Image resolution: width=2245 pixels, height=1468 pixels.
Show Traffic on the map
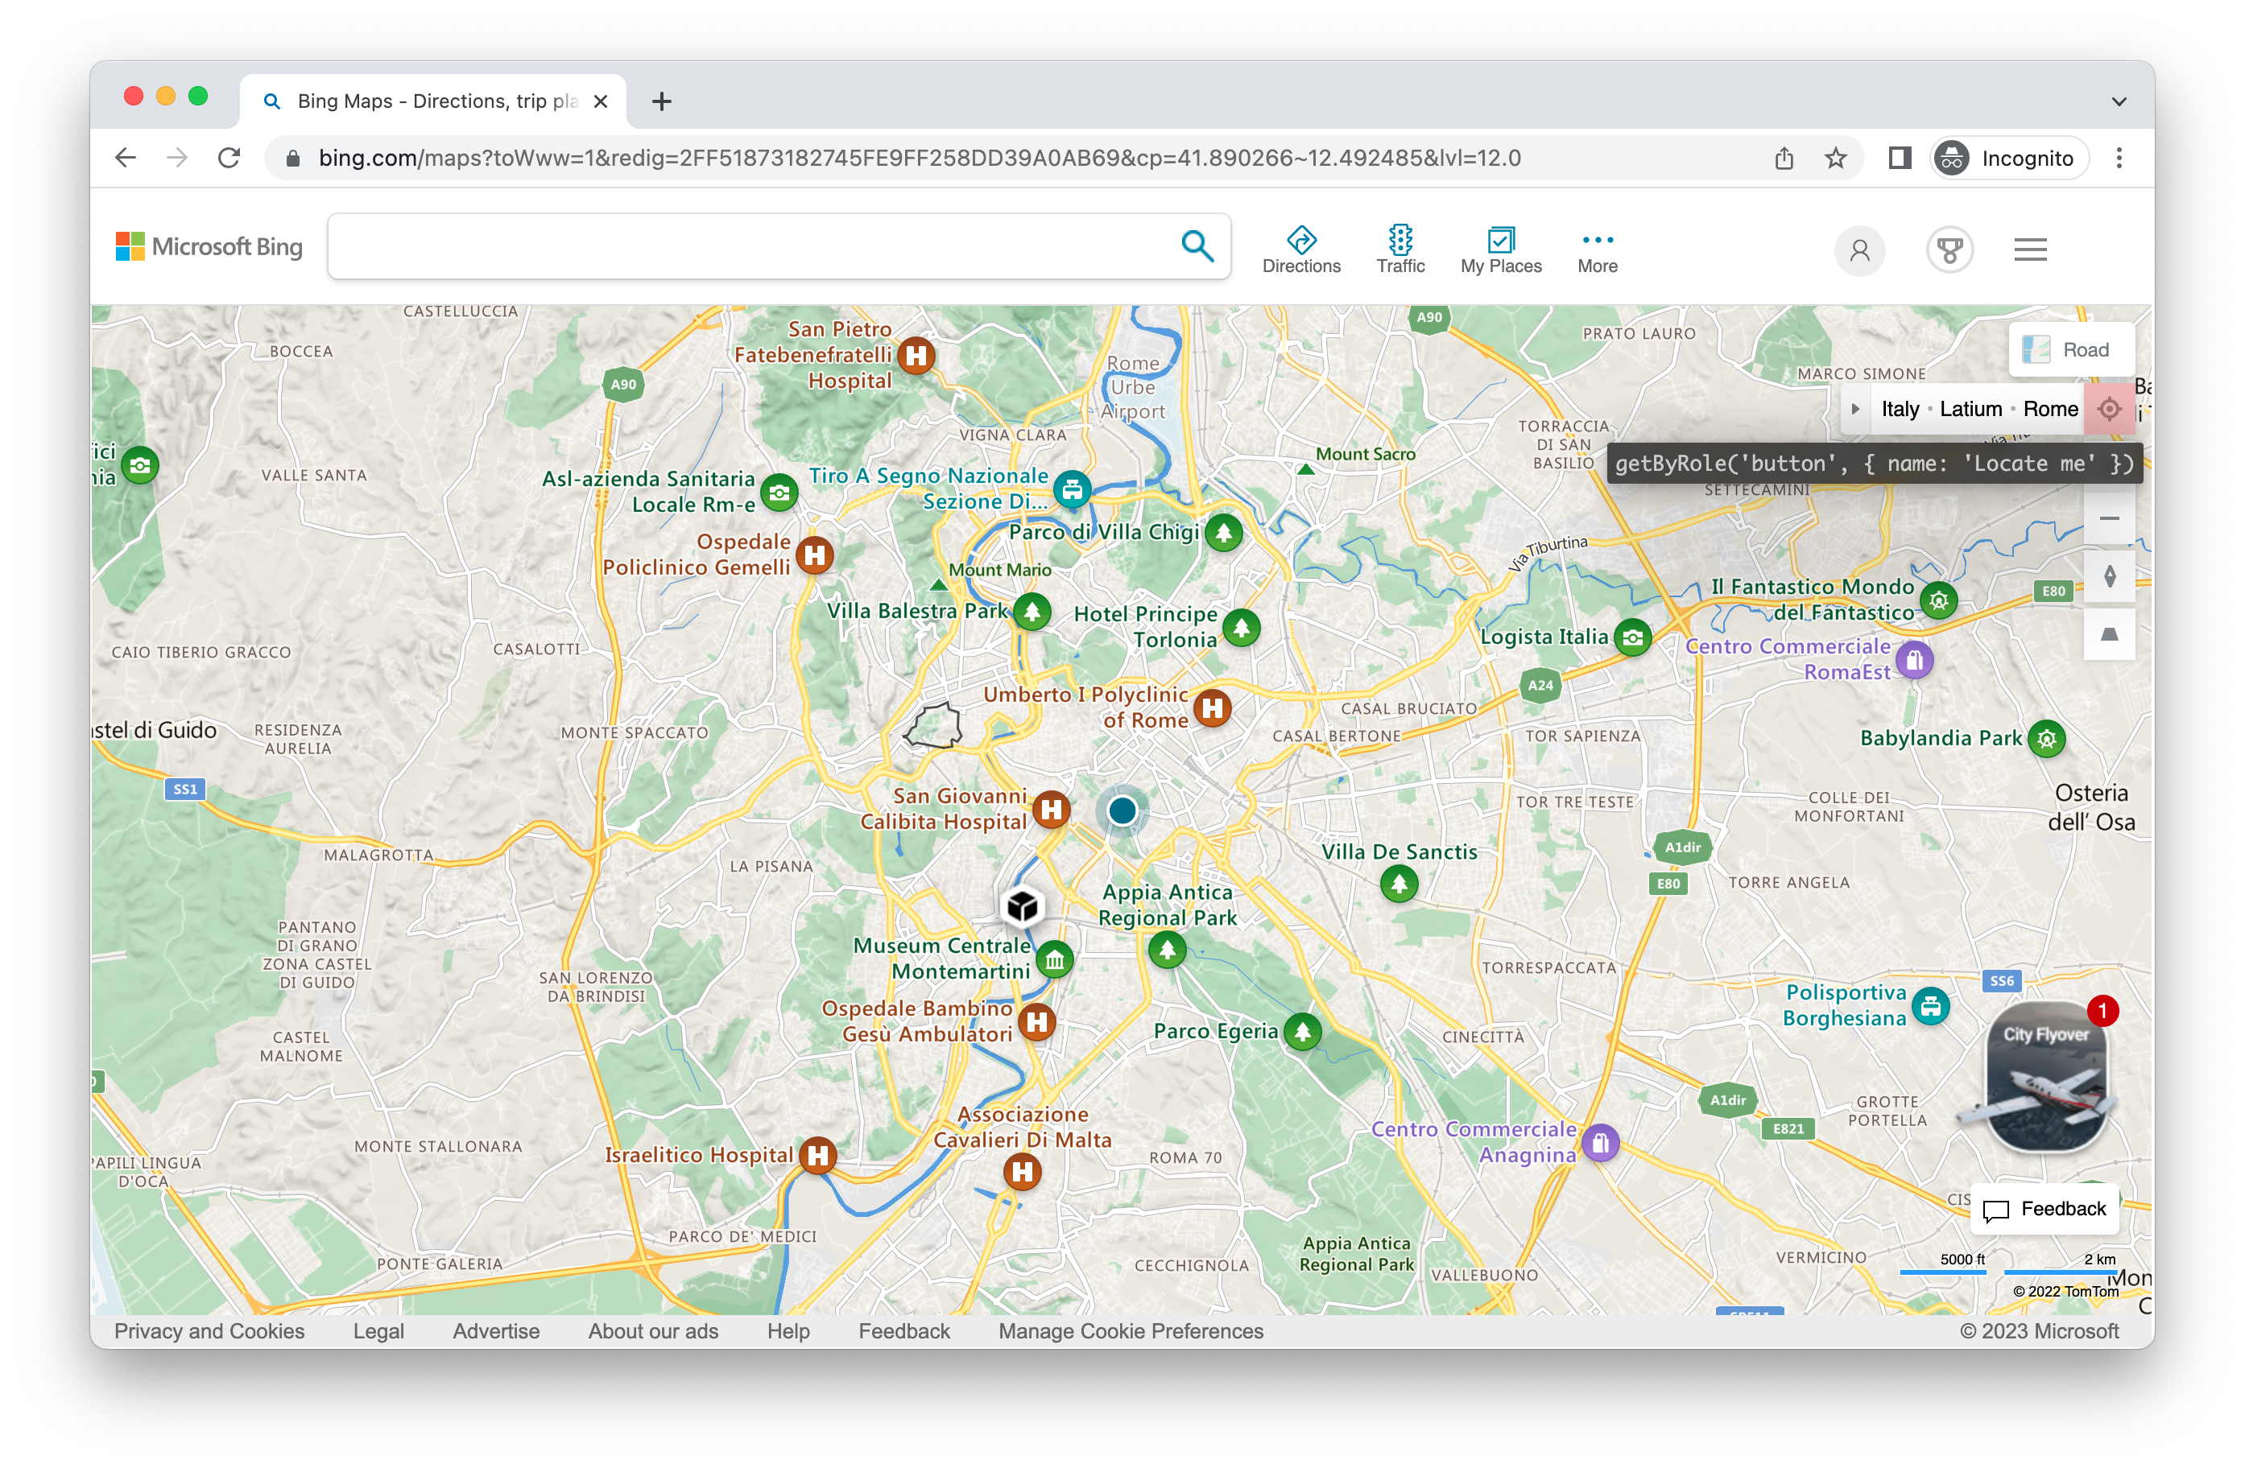click(x=1400, y=249)
